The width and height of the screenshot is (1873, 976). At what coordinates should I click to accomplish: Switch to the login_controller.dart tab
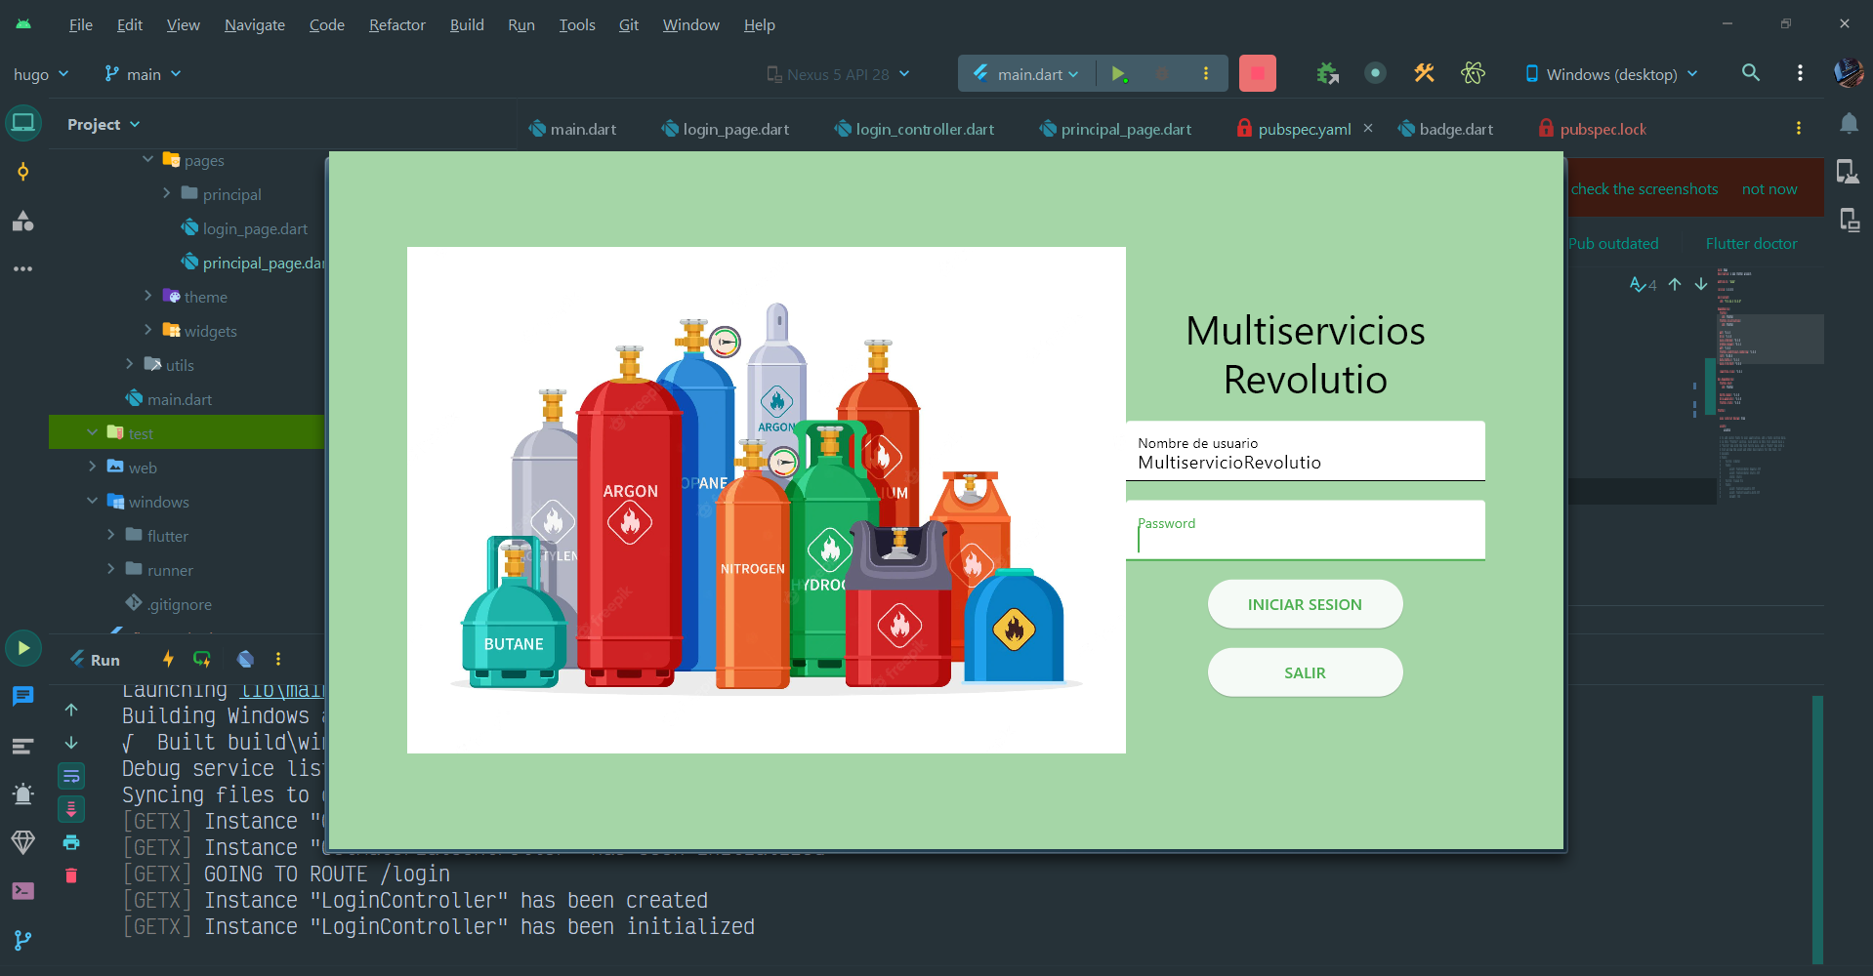pyautogui.click(x=914, y=129)
